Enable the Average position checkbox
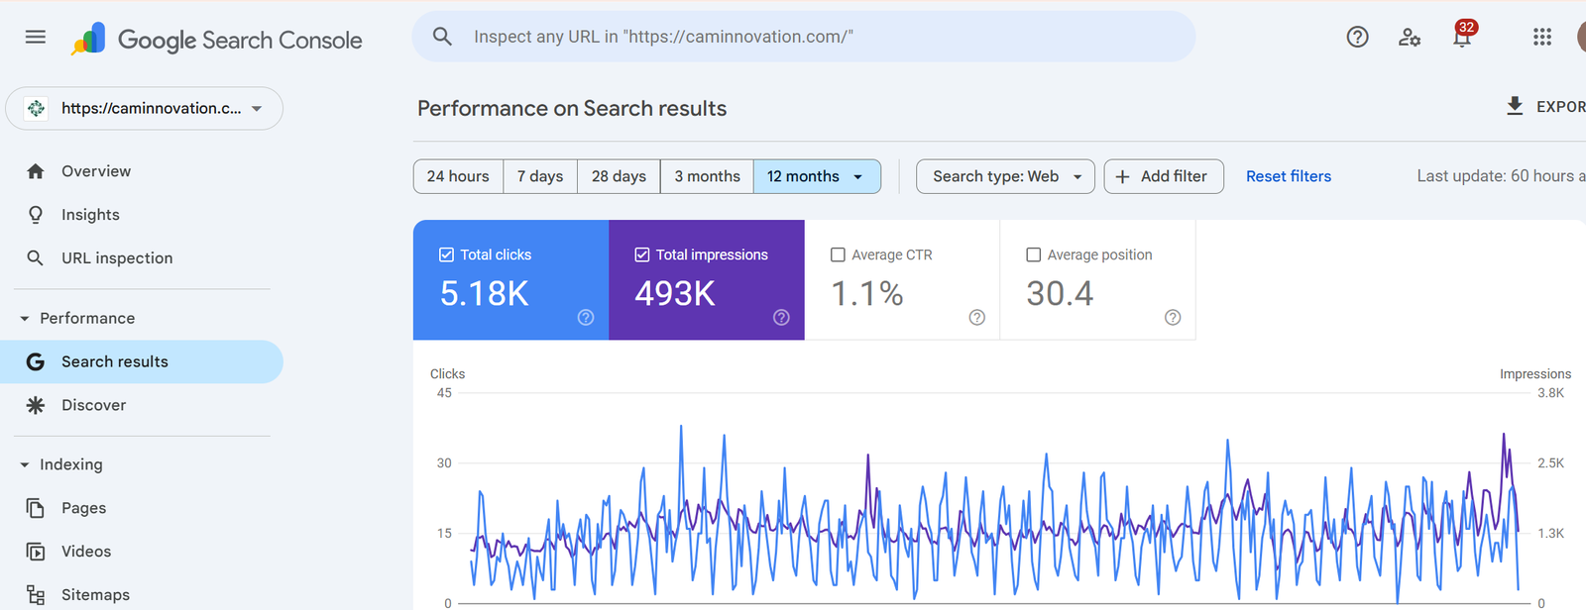Viewport: 1586px width, 610px height. tap(1033, 254)
